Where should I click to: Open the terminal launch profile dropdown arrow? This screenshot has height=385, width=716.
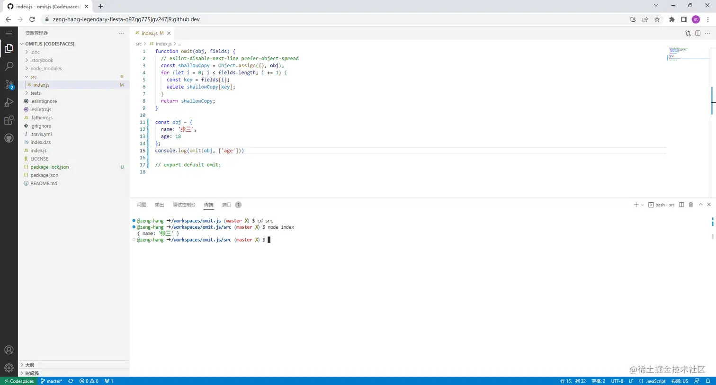[642, 205]
